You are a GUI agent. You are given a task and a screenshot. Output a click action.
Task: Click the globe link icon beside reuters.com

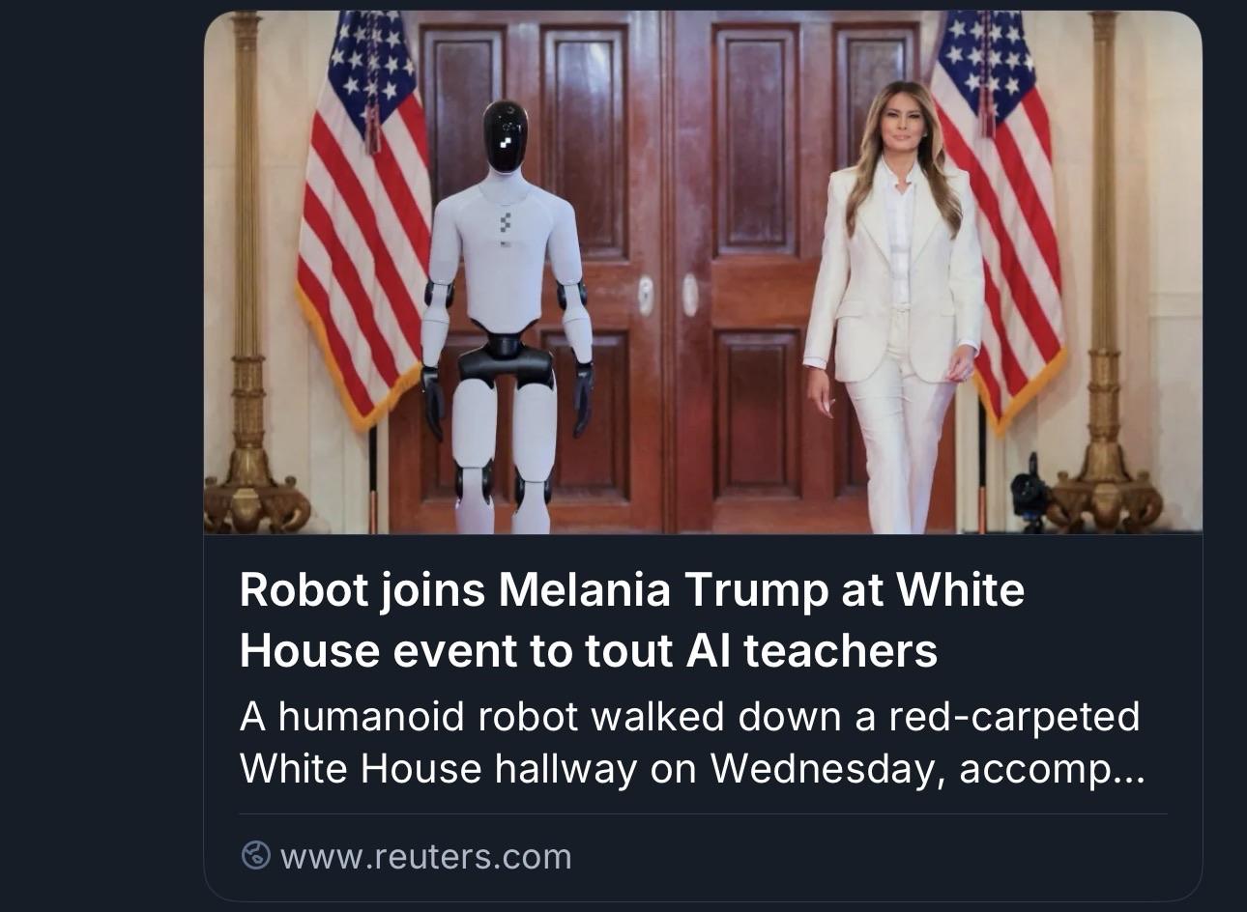(x=255, y=856)
